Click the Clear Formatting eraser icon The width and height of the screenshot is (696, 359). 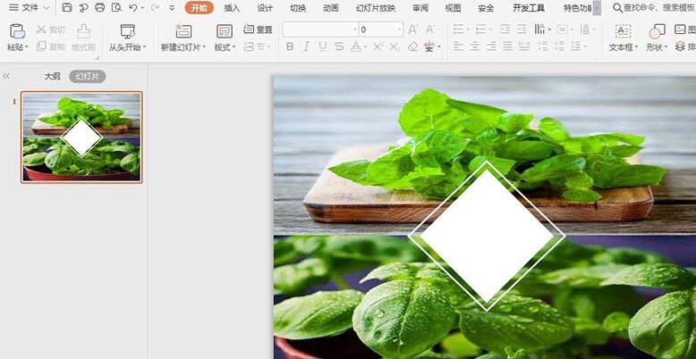click(412, 46)
